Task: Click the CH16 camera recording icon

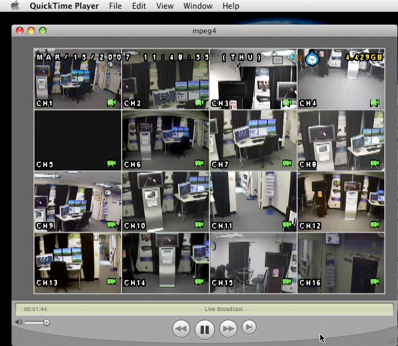Action: pos(374,281)
